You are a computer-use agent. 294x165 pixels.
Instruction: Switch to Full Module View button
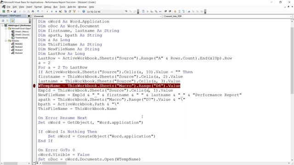(x=37, y=163)
